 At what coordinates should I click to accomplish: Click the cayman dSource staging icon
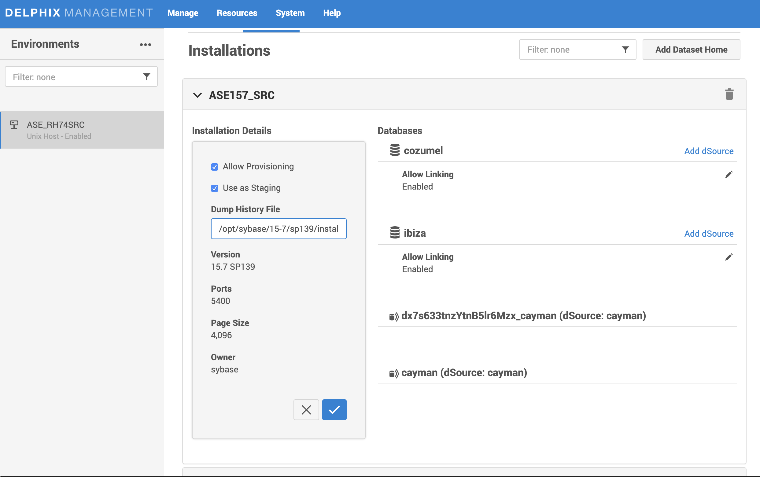click(x=394, y=373)
